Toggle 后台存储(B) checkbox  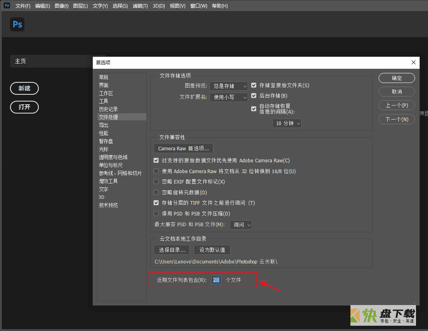254,96
